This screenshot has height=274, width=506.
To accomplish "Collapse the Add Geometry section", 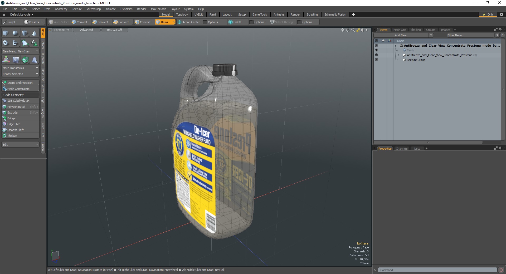I will [x=3, y=95].
